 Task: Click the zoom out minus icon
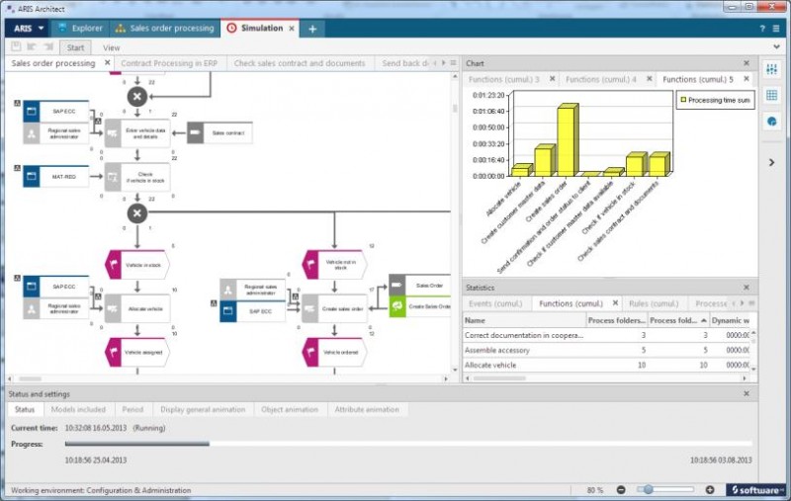tap(621, 489)
